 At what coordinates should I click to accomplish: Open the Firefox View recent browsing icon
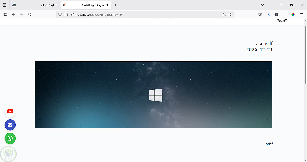[x=5, y=5]
